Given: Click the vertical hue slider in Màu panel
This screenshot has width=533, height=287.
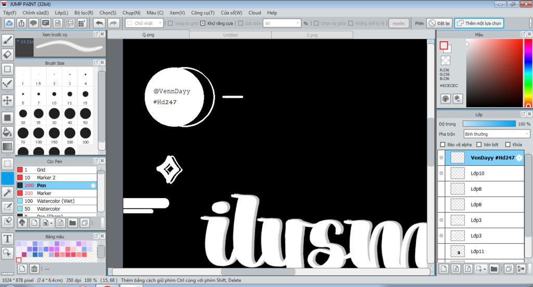Looking at the screenshot, I should (528, 73).
